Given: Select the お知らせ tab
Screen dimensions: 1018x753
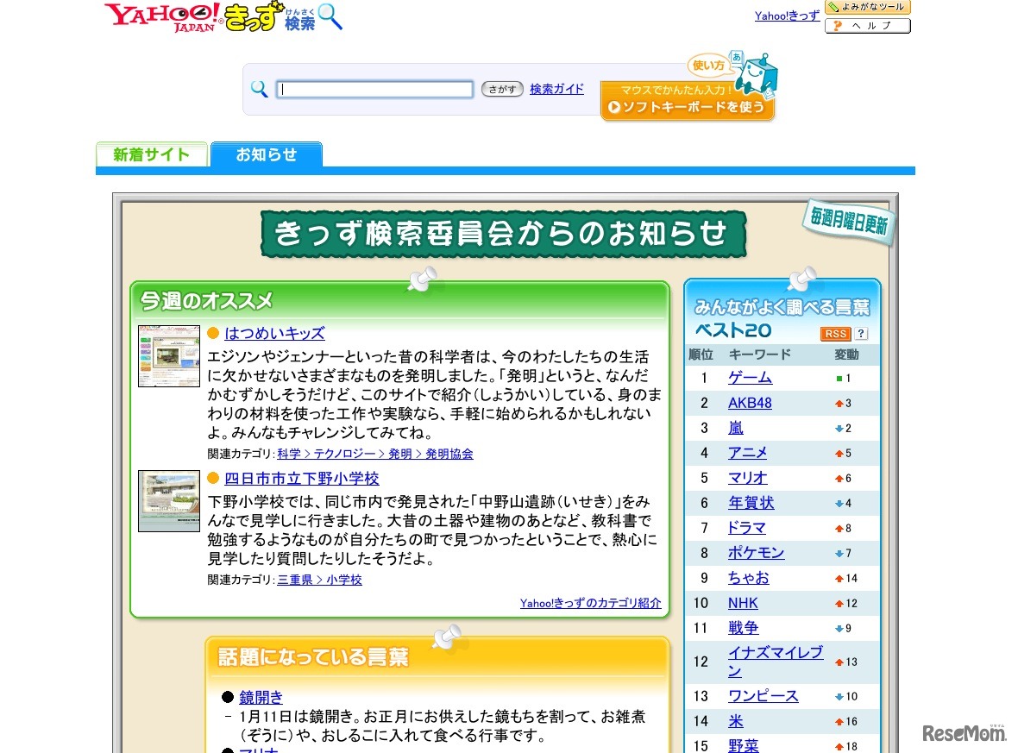Looking at the screenshot, I should coord(266,155).
